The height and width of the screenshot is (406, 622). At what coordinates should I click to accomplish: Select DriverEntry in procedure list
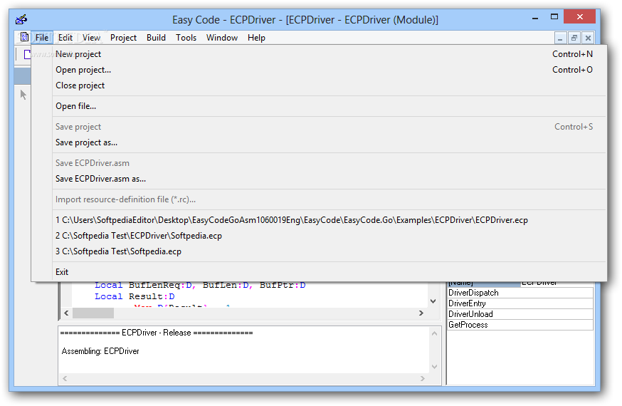point(520,303)
